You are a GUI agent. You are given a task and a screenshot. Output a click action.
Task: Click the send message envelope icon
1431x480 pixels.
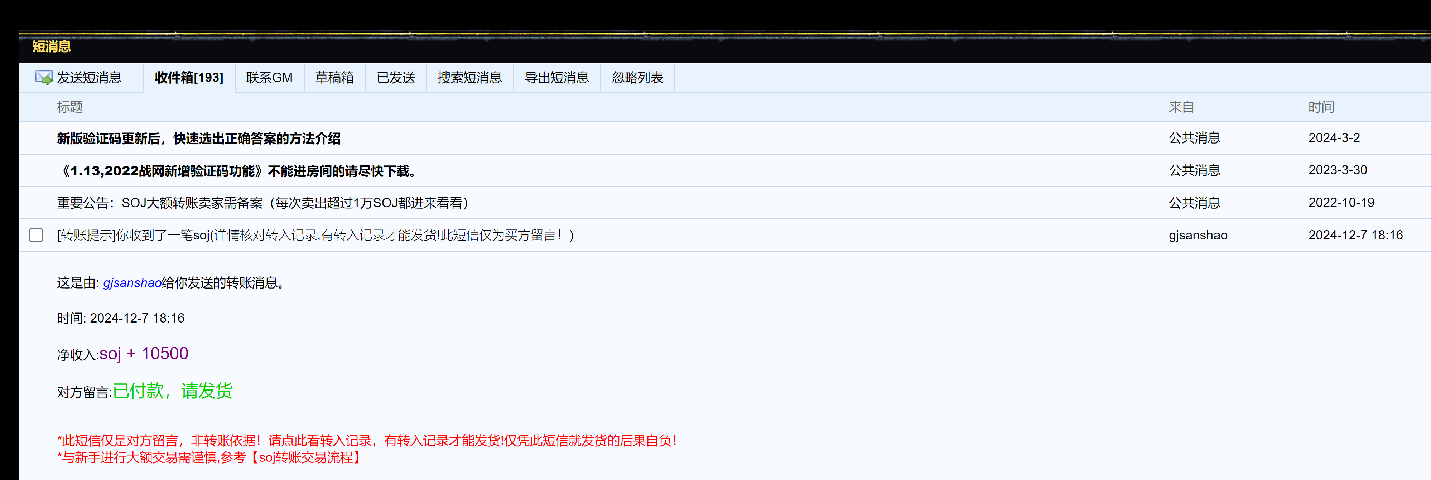point(43,78)
